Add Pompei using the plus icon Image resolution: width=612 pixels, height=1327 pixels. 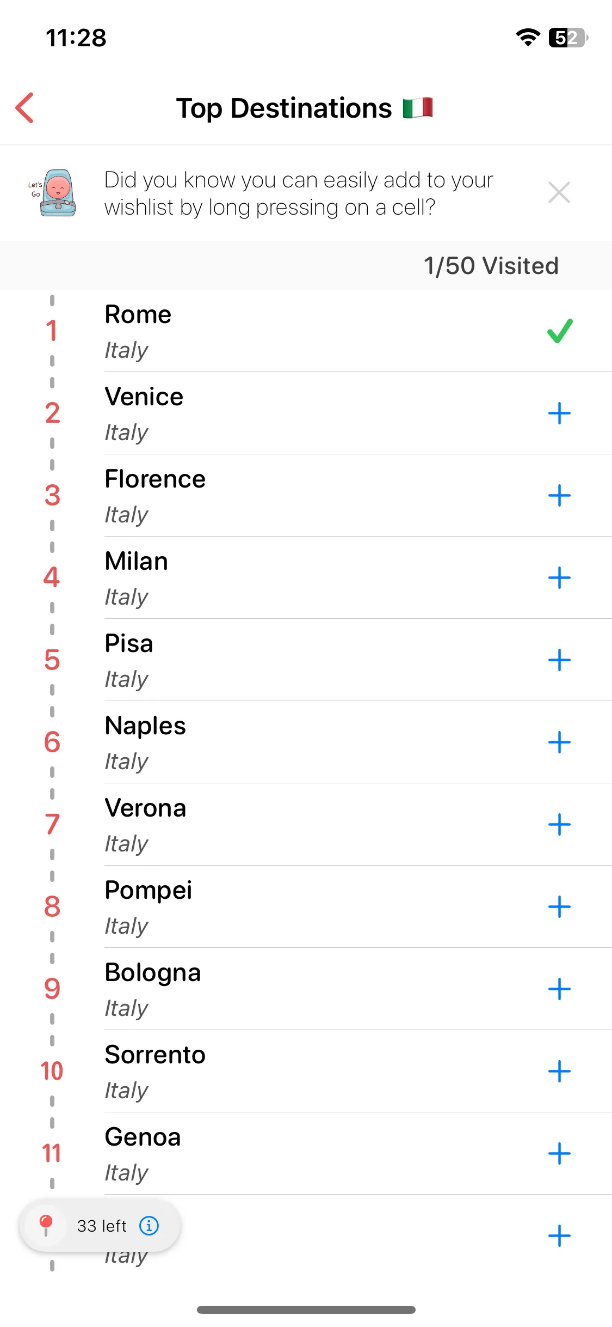coord(559,906)
